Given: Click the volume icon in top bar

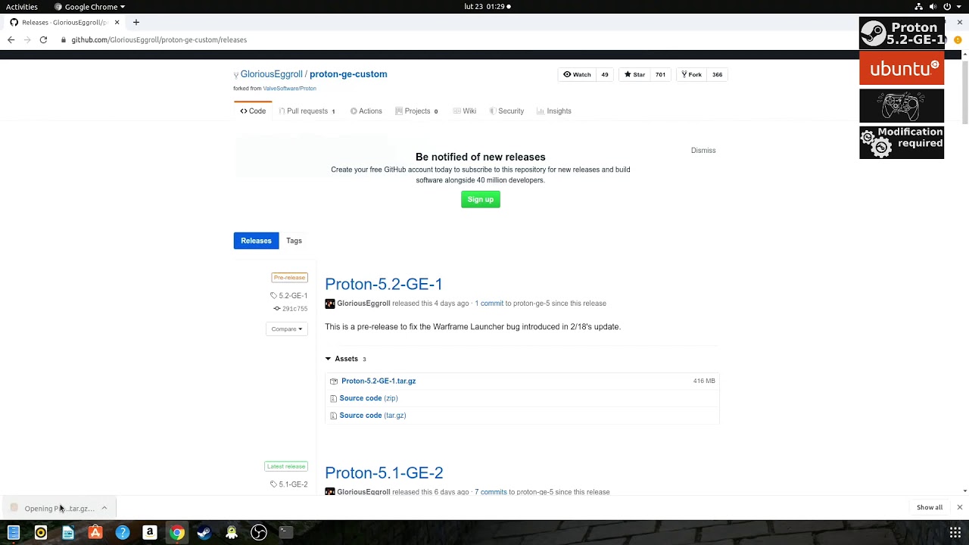Looking at the screenshot, I should tap(933, 7).
